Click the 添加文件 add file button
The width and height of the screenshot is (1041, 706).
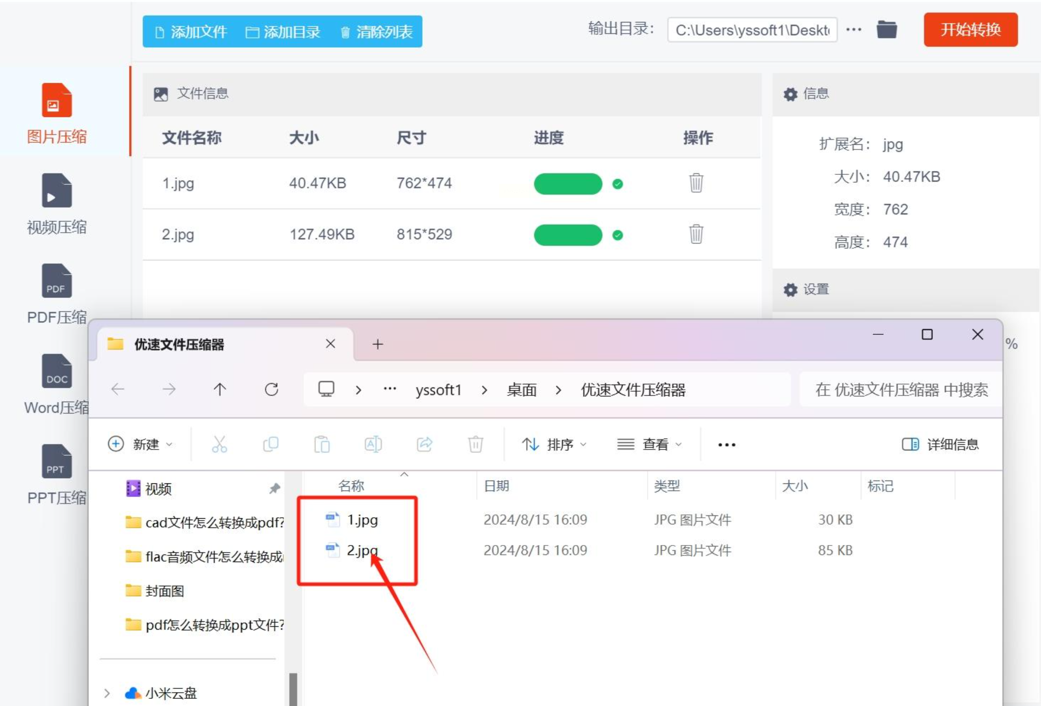coord(191,32)
